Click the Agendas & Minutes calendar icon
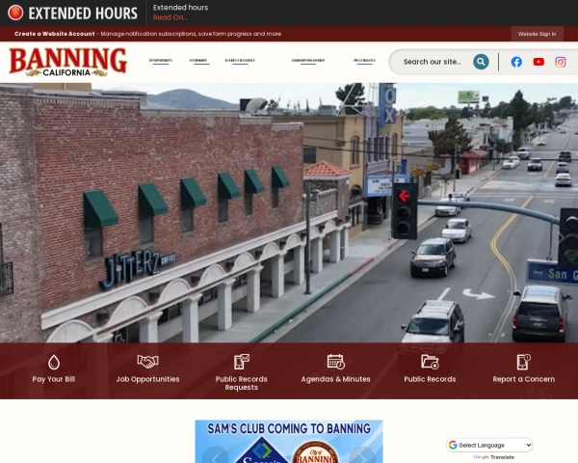Image resolution: width=578 pixels, height=463 pixels. [x=336, y=362]
